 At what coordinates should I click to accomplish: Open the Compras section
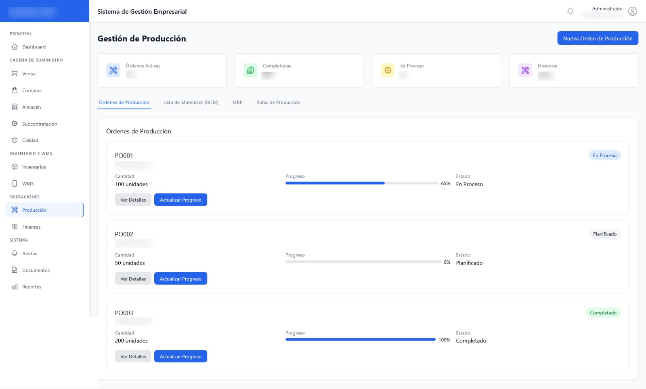point(32,90)
